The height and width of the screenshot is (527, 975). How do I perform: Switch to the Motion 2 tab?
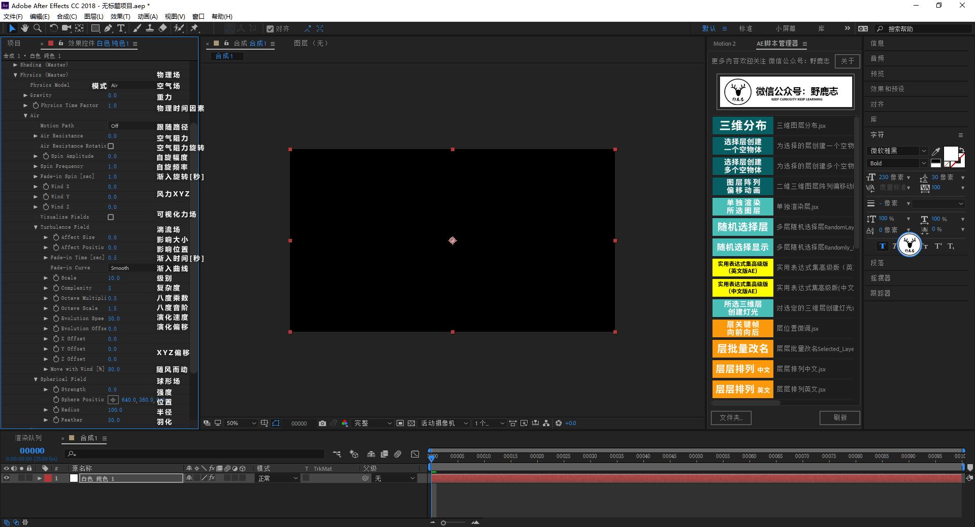[x=724, y=44]
